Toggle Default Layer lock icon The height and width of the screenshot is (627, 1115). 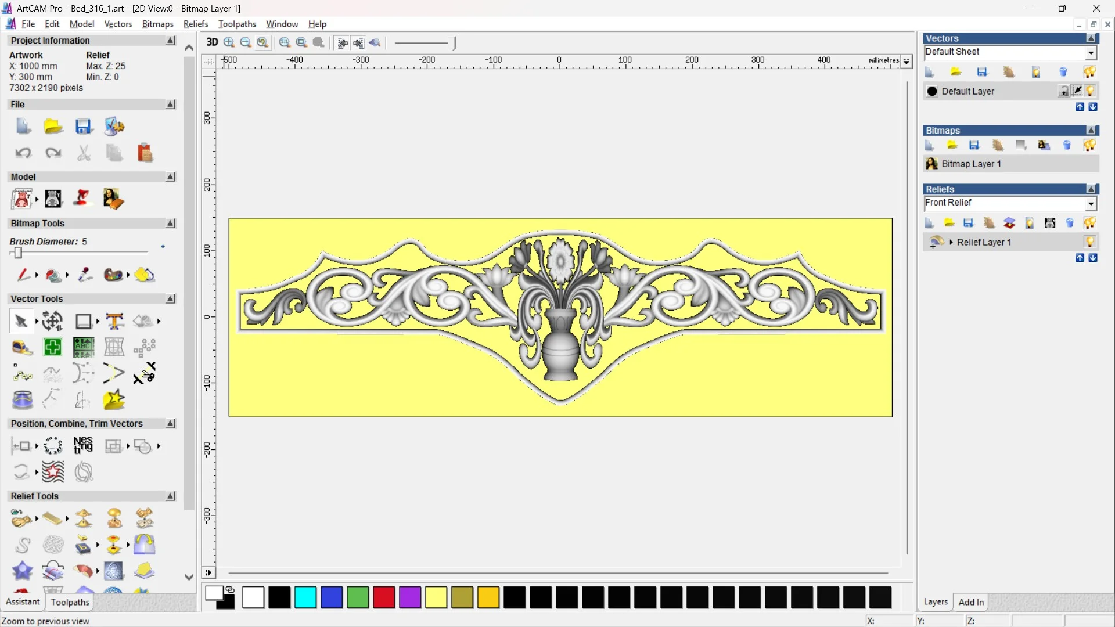point(1064,91)
